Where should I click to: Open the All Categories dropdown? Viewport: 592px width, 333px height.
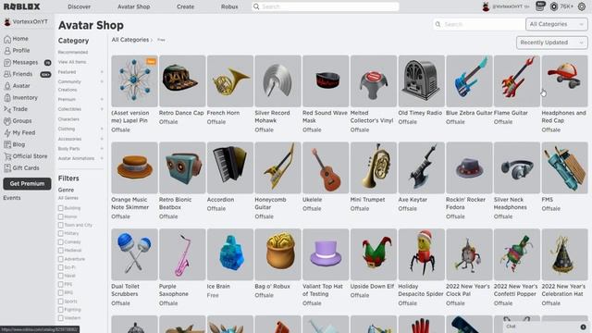coord(557,24)
